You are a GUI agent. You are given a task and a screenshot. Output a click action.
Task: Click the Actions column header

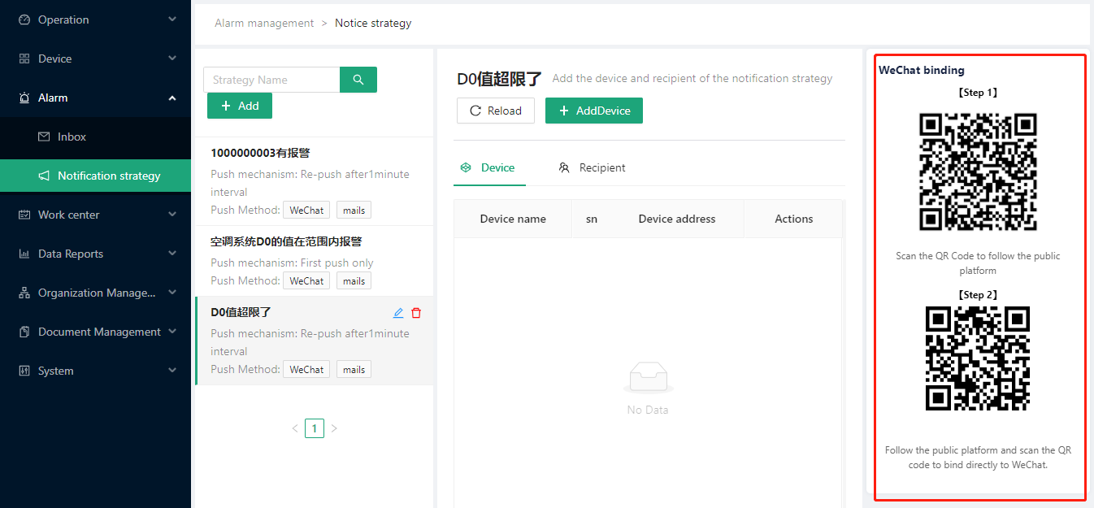794,219
